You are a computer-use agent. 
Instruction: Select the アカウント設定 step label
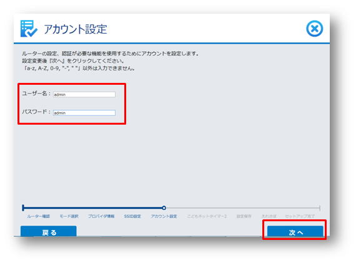[164, 216]
